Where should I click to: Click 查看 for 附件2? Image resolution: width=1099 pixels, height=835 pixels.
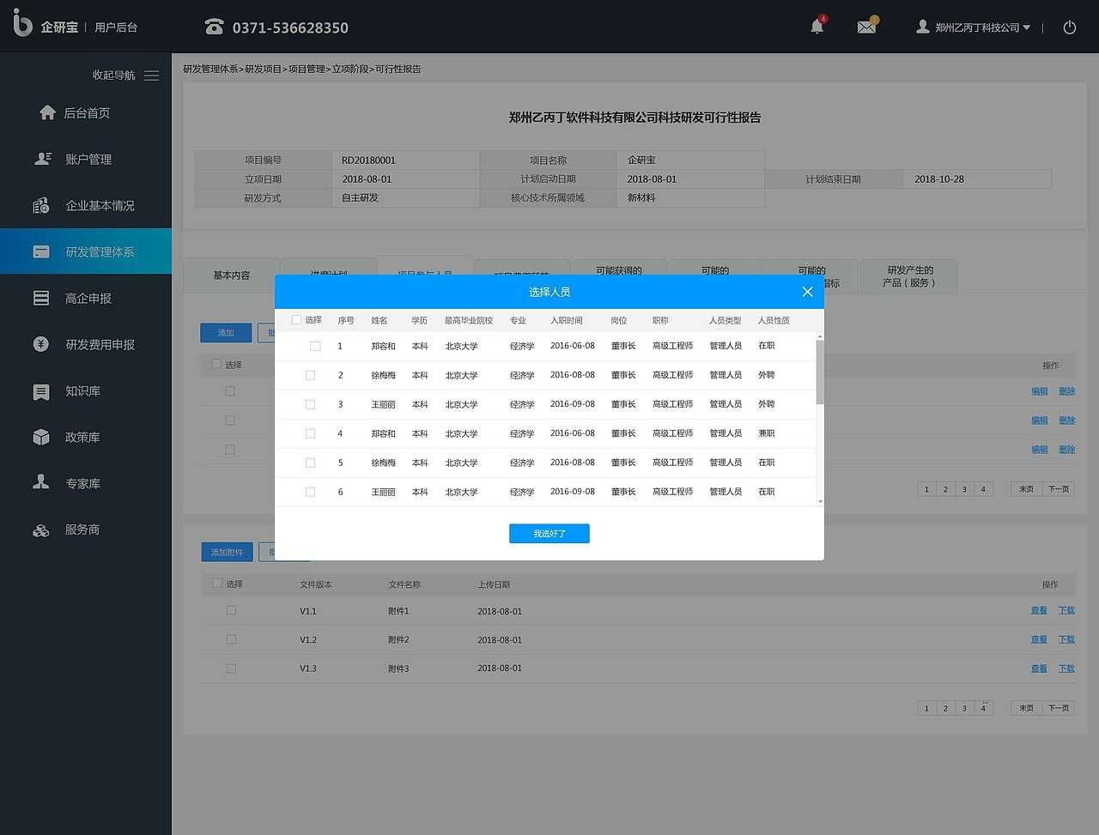pos(1039,640)
